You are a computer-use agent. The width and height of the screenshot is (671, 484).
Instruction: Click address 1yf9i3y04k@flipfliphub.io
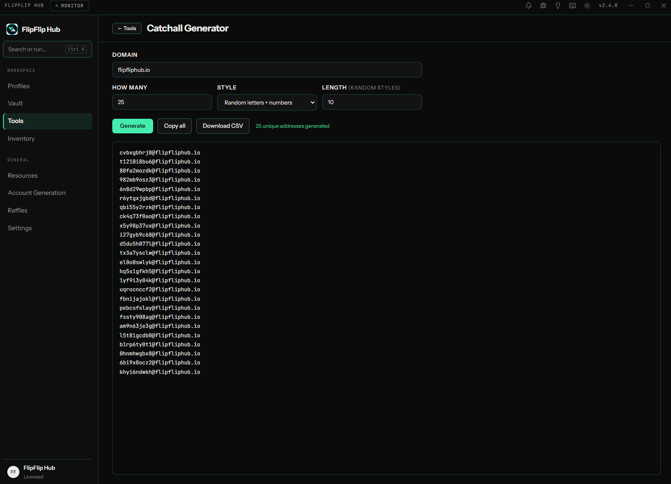click(160, 281)
